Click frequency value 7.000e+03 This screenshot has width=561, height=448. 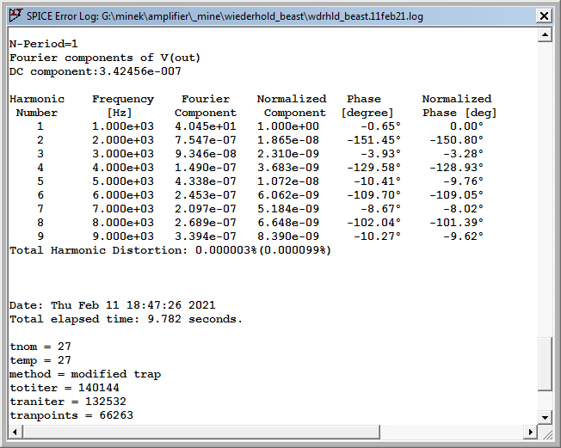coord(123,209)
